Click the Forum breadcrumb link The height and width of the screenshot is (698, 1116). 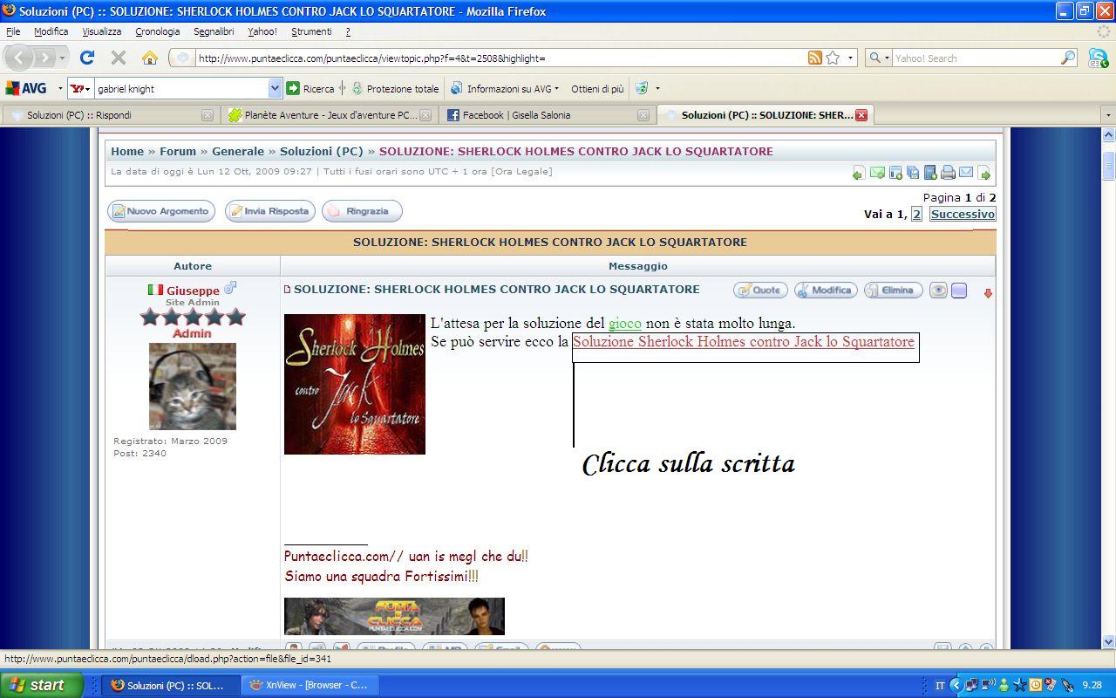coord(178,151)
